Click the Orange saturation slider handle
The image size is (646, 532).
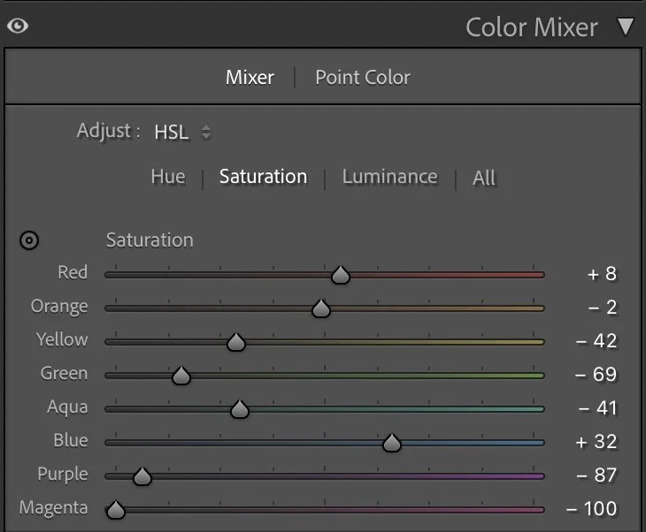tap(321, 308)
